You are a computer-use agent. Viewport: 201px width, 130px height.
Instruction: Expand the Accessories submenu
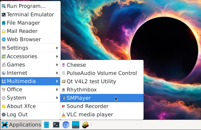22,56
